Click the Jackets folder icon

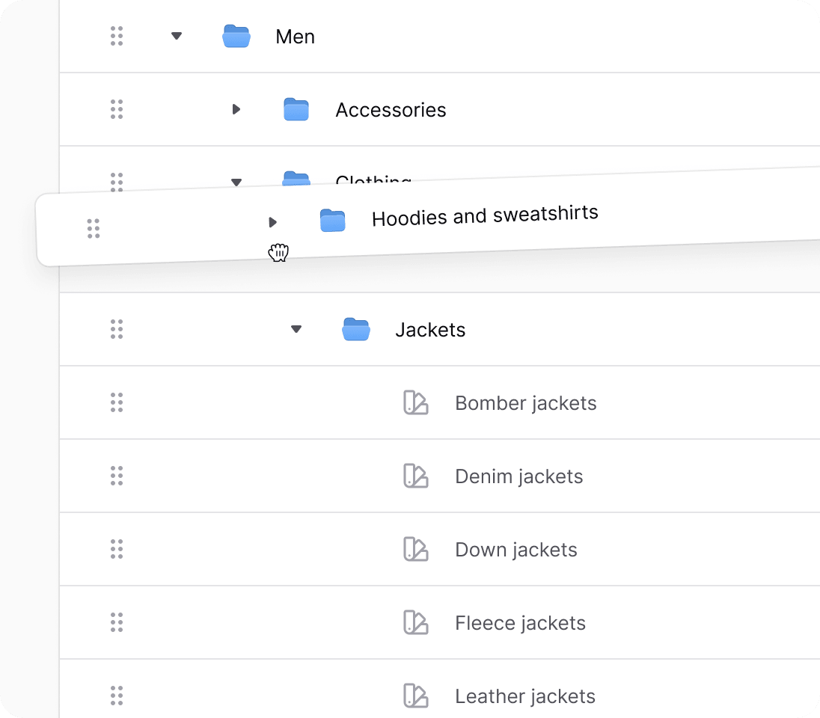pyautogui.click(x=356, y=329)
